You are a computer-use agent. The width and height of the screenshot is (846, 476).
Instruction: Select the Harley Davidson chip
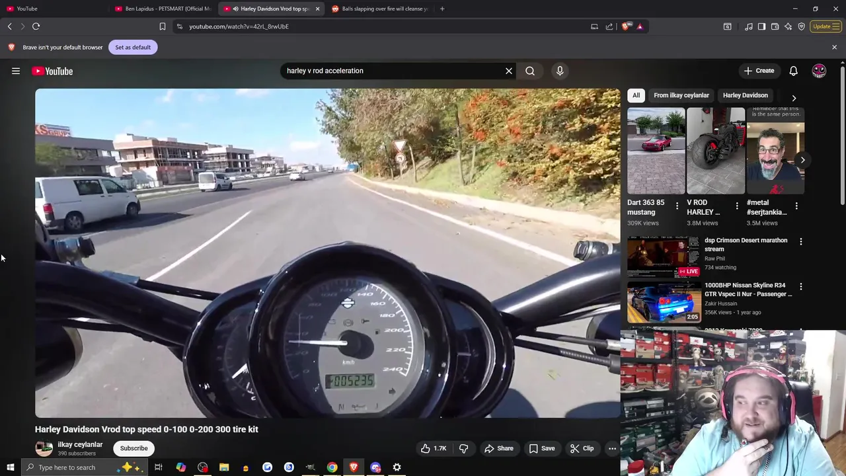(746, 95)
